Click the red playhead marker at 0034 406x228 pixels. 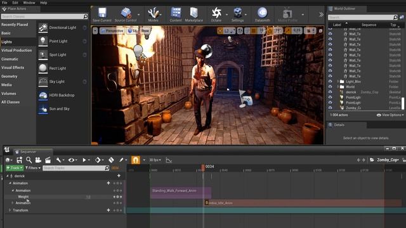(x=203, y=167)
